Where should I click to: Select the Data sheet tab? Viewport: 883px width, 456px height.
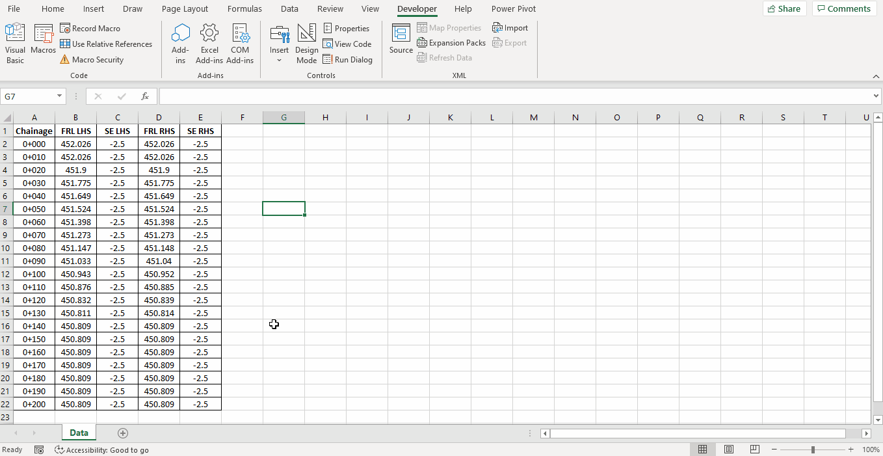79,433
